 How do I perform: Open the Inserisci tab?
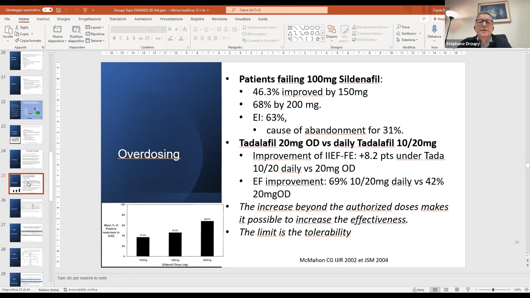[43, 19]
